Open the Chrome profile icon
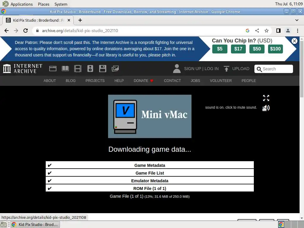 pyautogui.click(x=288, y=31)
